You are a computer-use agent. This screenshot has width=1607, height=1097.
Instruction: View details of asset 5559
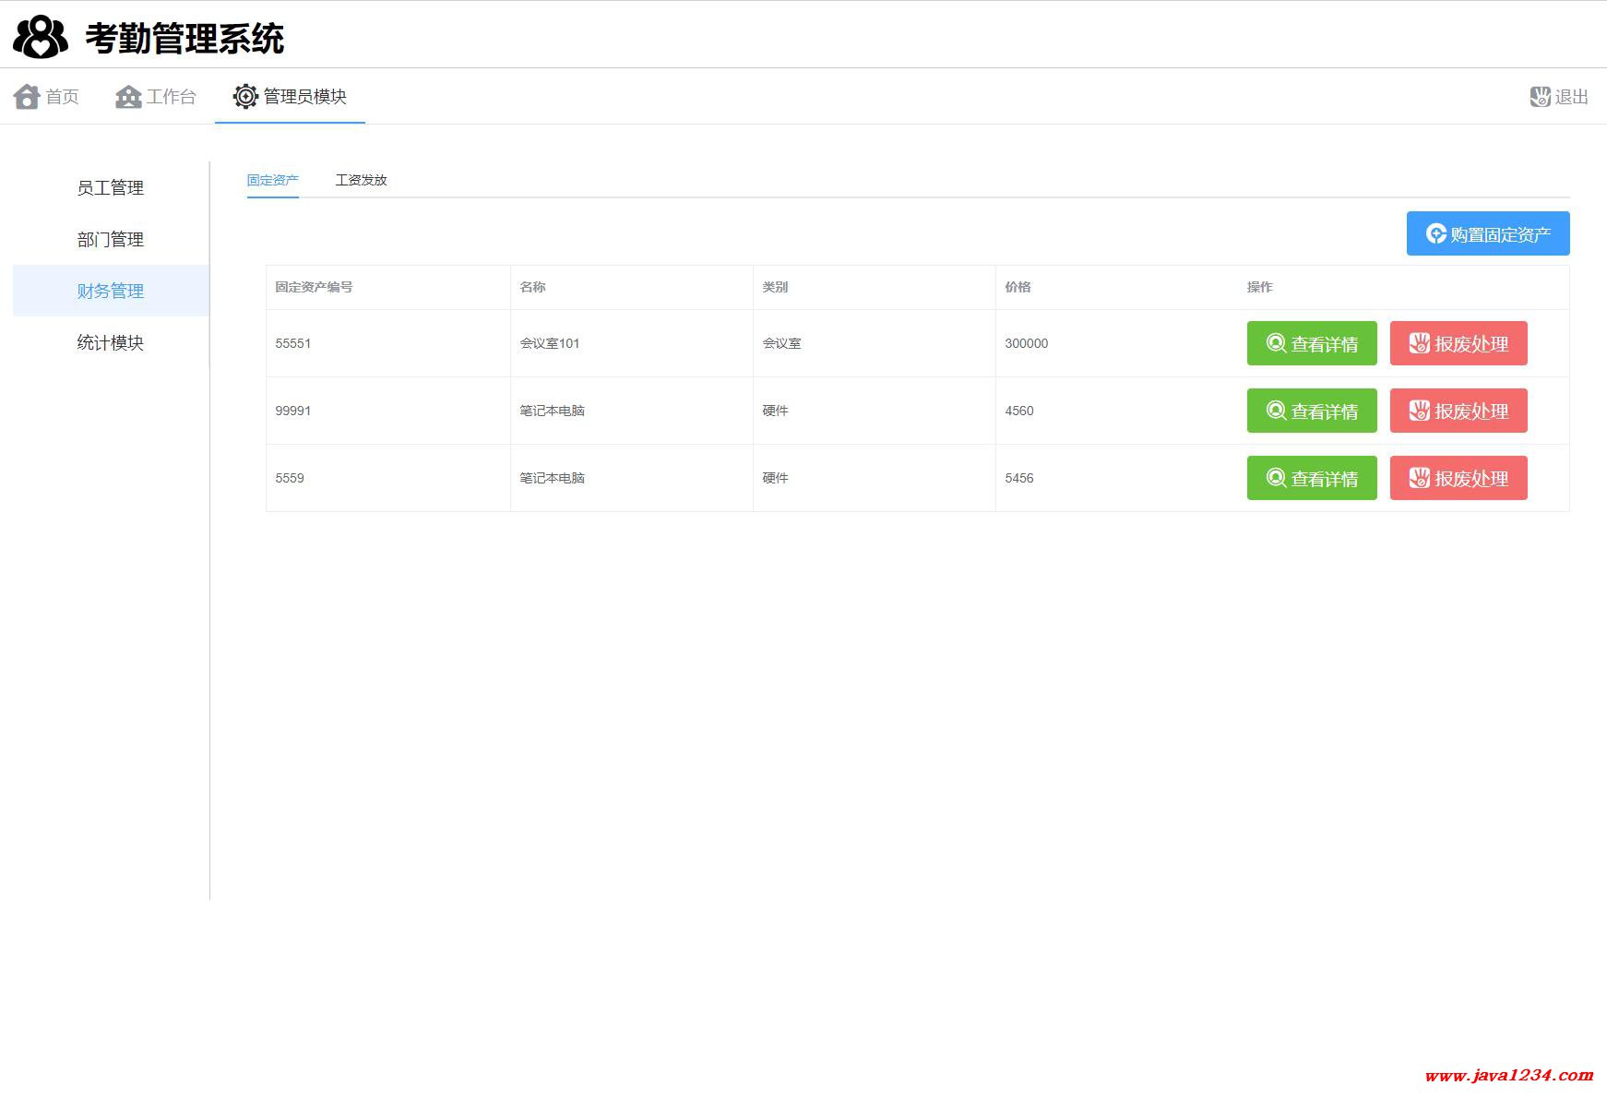coord(1312,478)
